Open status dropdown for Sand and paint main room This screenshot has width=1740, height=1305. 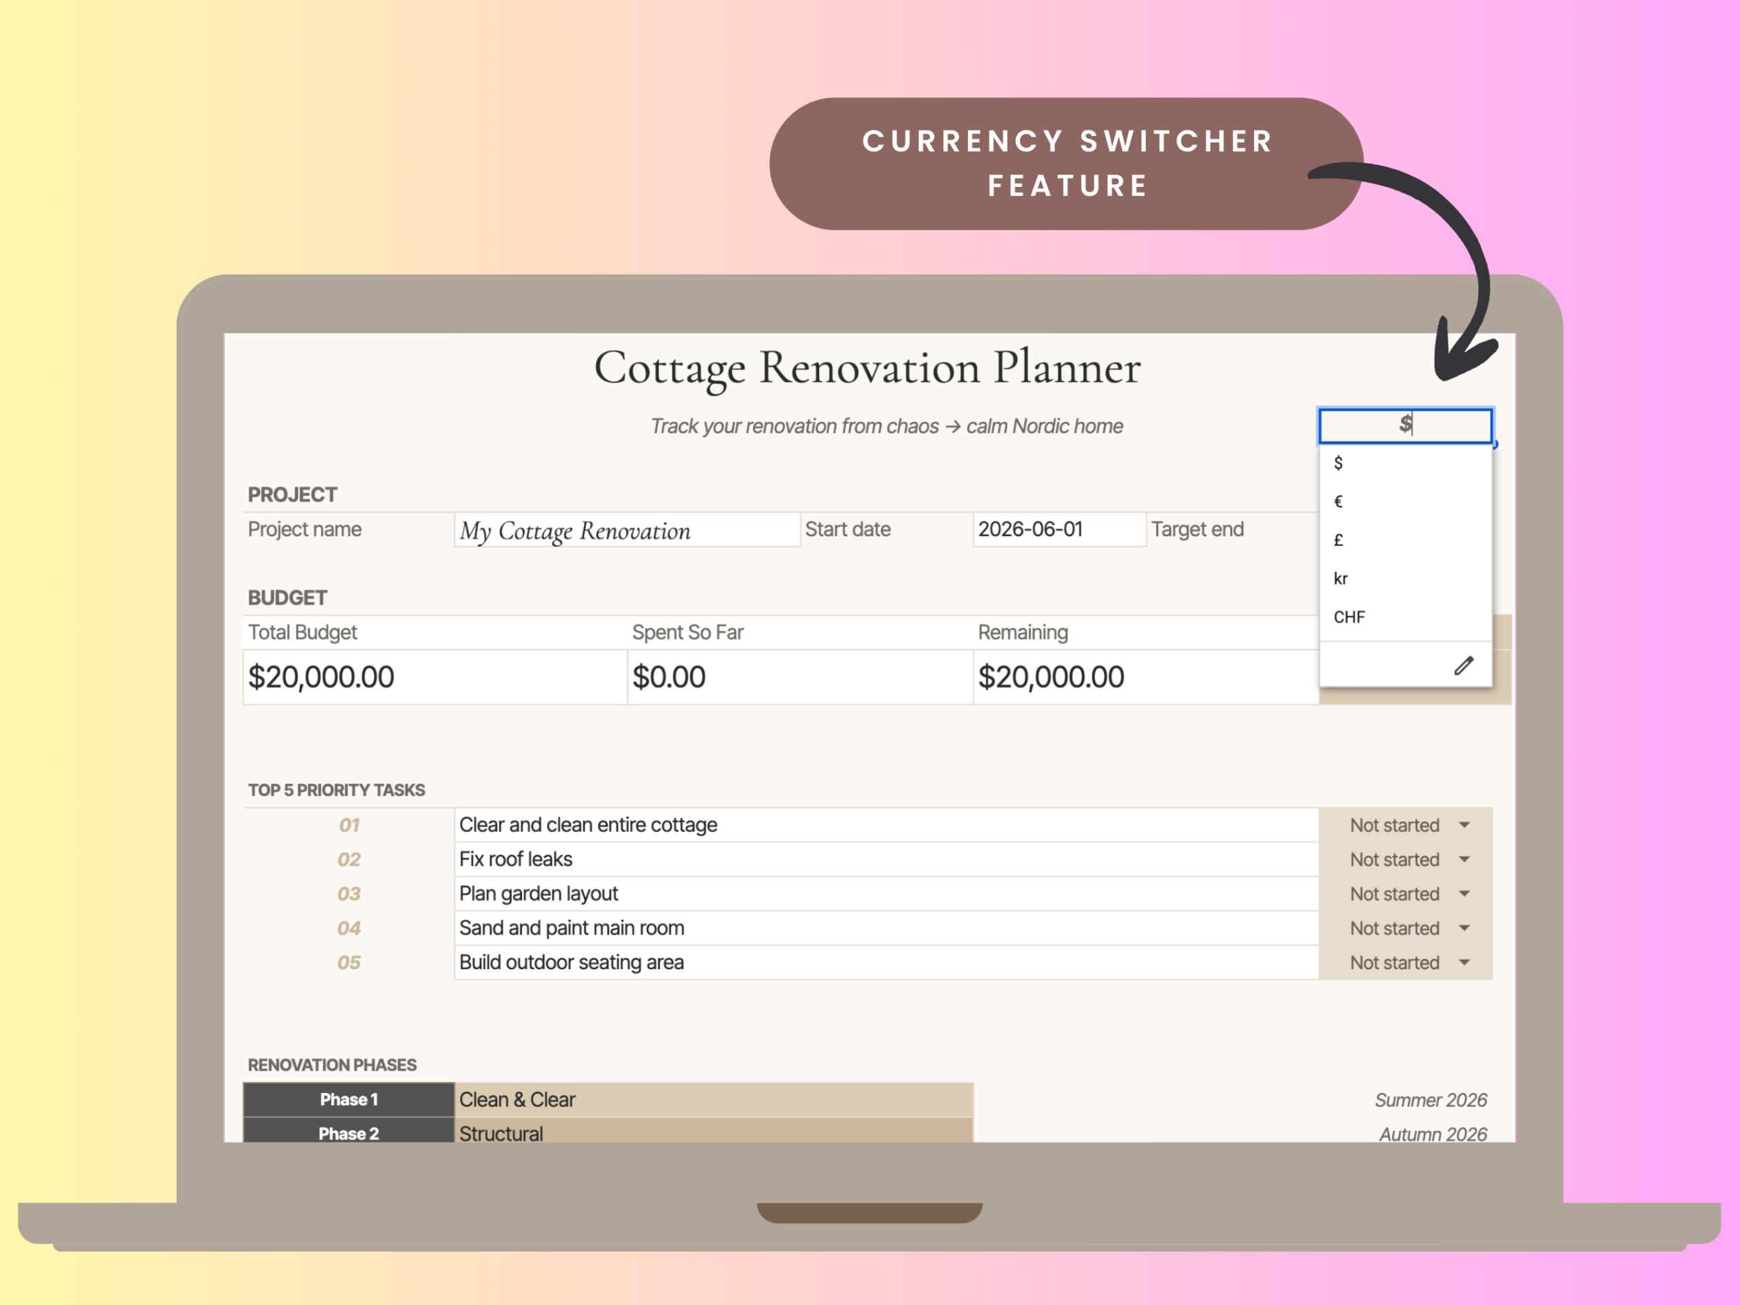[x=1464, y=928]
